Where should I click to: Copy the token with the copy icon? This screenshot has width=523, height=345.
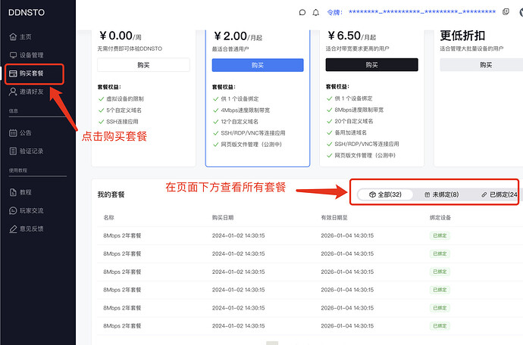coord(506,12)
